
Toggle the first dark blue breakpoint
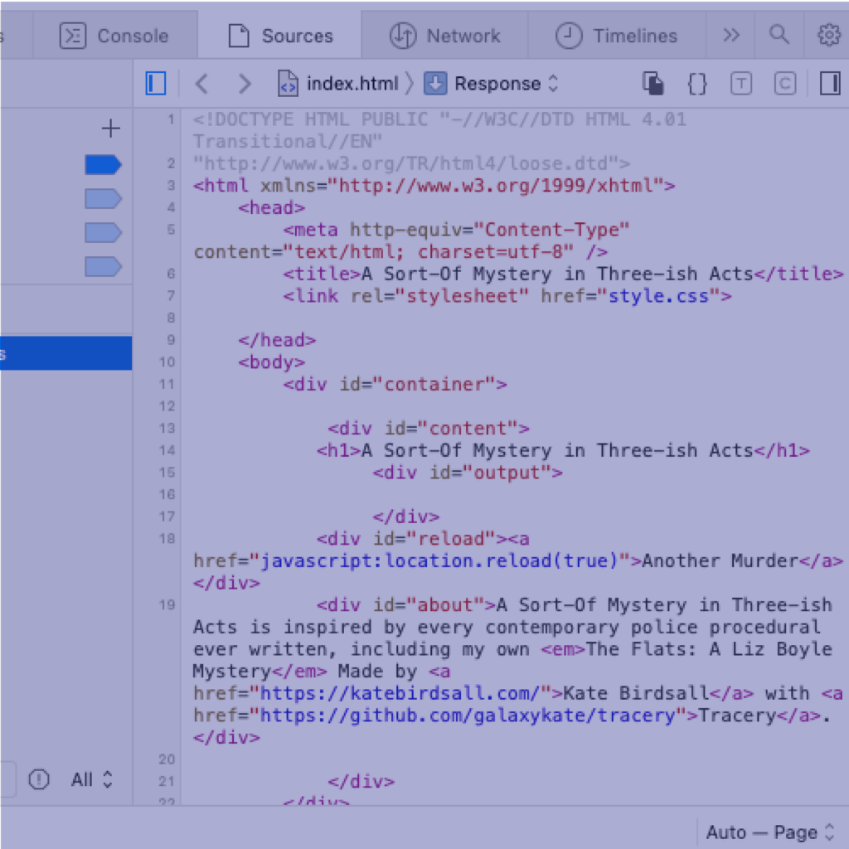click(x=103, y=165)
